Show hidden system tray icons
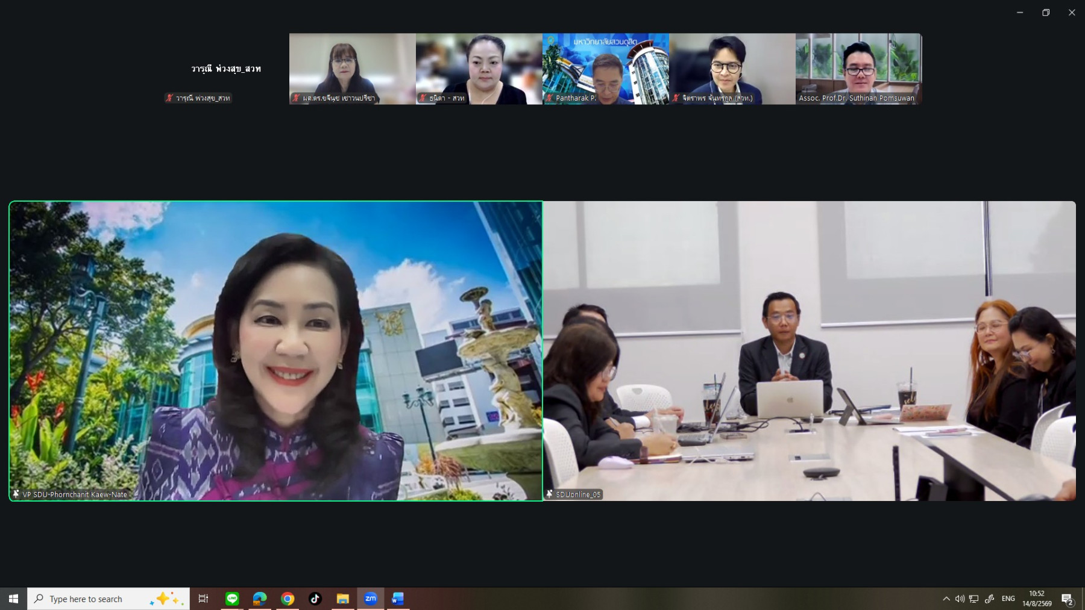This screenshot has width=1085, height=610. tap(946, 599)
